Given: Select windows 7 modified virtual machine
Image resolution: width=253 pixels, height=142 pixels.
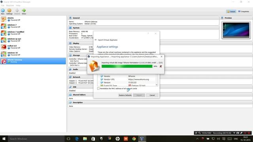Looking at the screenshot, I should point(33,33).
